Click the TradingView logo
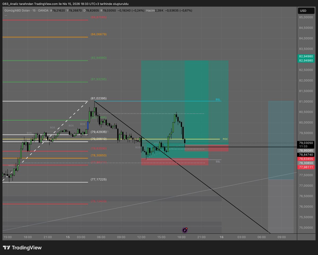 tap(22, 248)
